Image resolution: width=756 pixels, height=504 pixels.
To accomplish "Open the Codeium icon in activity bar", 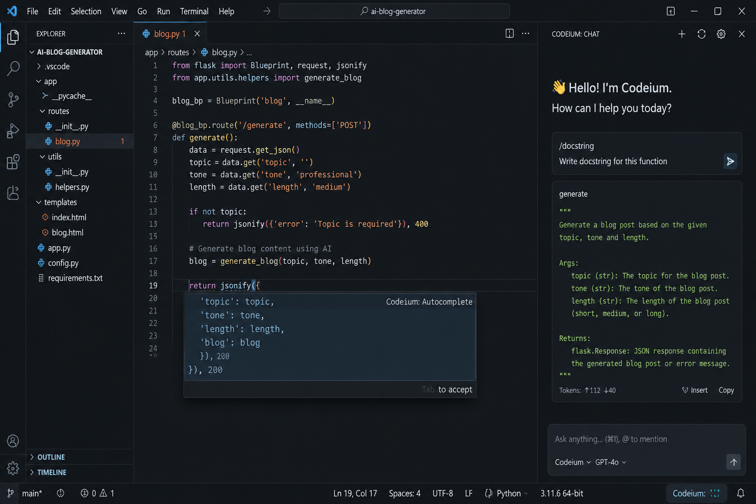I will click(13, 193).
